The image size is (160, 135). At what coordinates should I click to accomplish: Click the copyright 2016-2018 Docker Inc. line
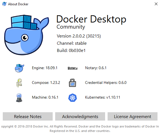pyautogui.click(x=80, y=126)
